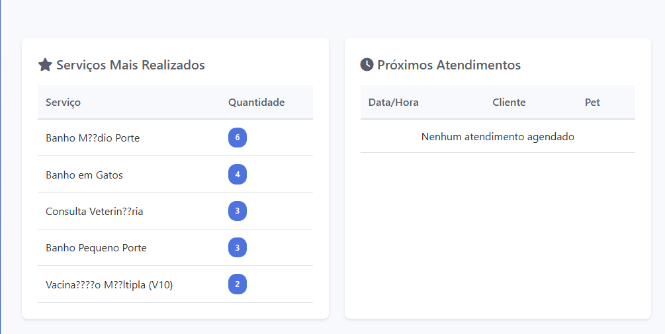Viewport: 665px width, 334px height.
Task: Click the quantity badge showing 6
Action: [238, 138]
